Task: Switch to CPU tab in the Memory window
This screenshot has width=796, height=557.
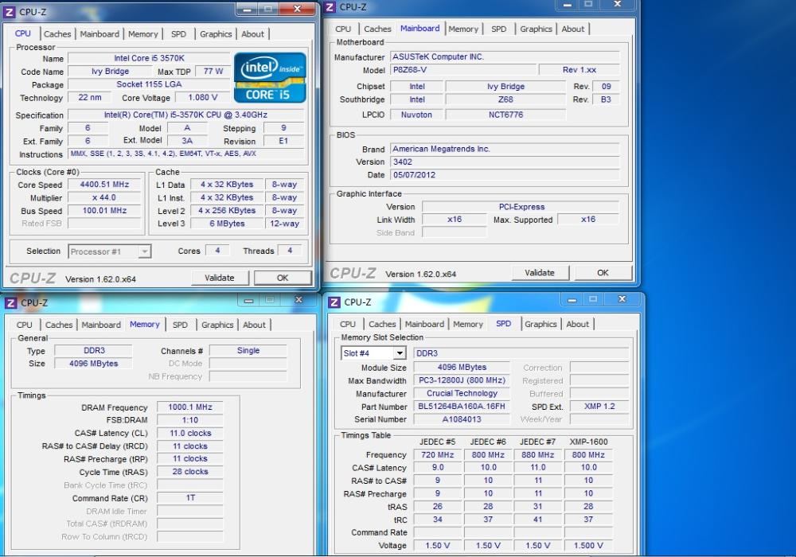Action: click(x=25, y=325)
